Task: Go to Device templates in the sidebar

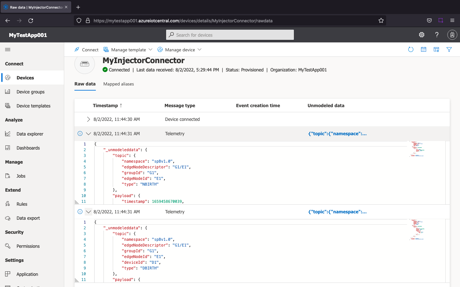Action: point(33,106)
